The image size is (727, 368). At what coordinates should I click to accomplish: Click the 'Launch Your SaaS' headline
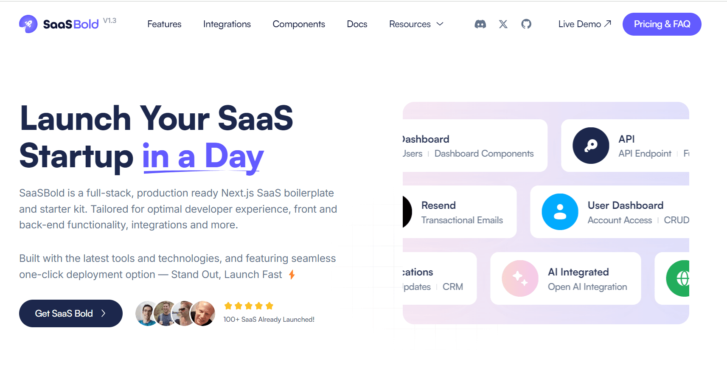click(x=157, y=118)
